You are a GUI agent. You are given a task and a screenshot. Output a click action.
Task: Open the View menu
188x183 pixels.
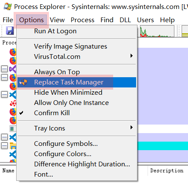pyautogui.click(x=57, y=20)
